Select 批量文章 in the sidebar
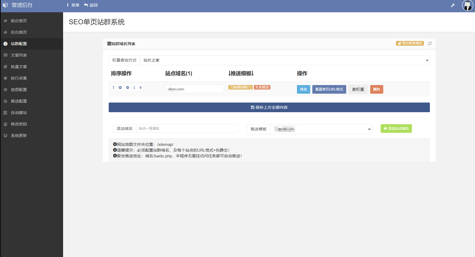 click(19, 67)
